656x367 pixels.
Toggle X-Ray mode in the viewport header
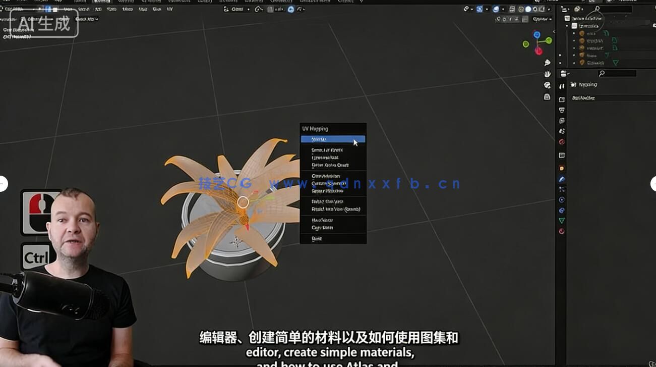point(512,9)
